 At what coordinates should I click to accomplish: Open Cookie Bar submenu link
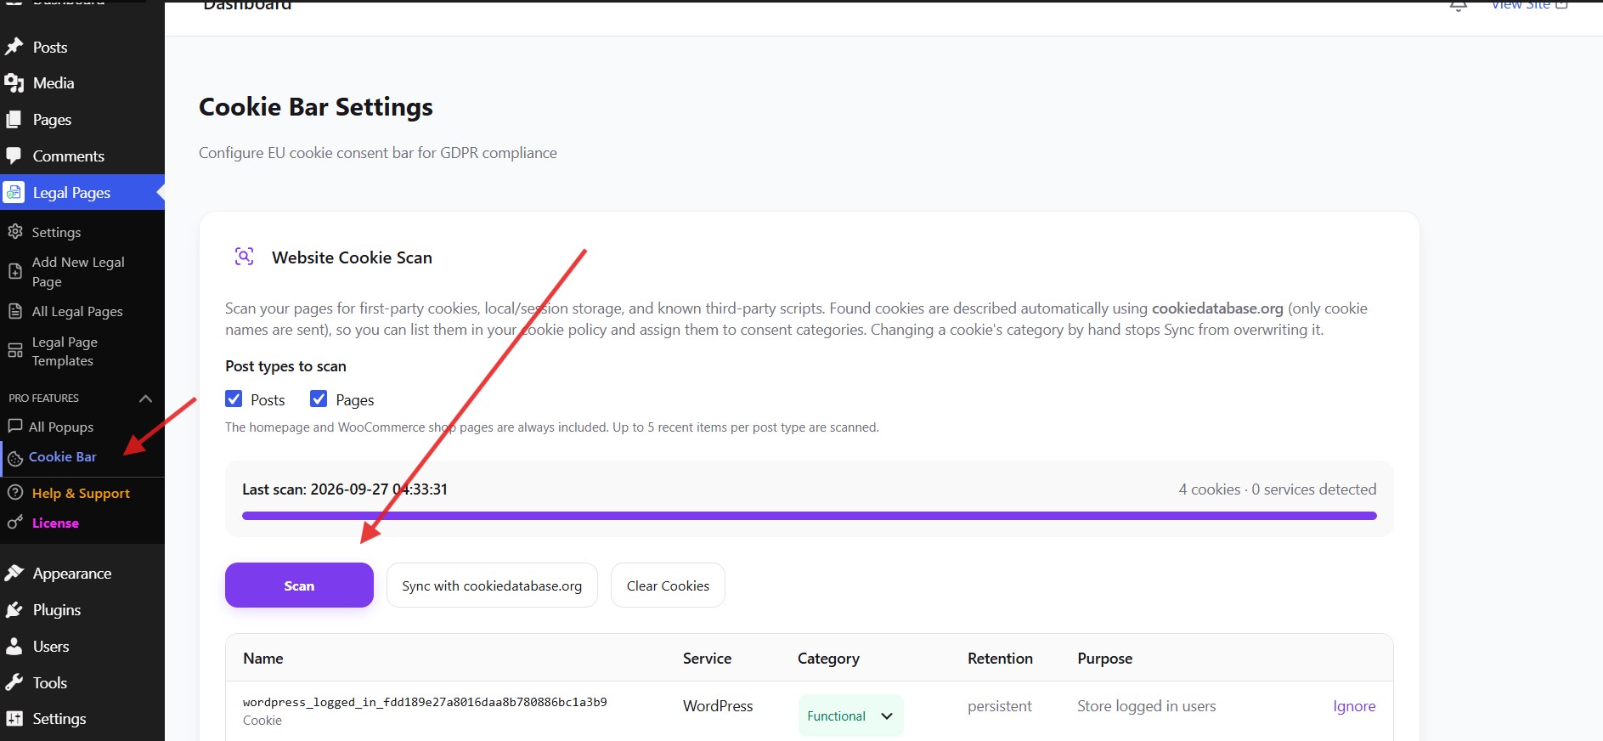point(63,457)
